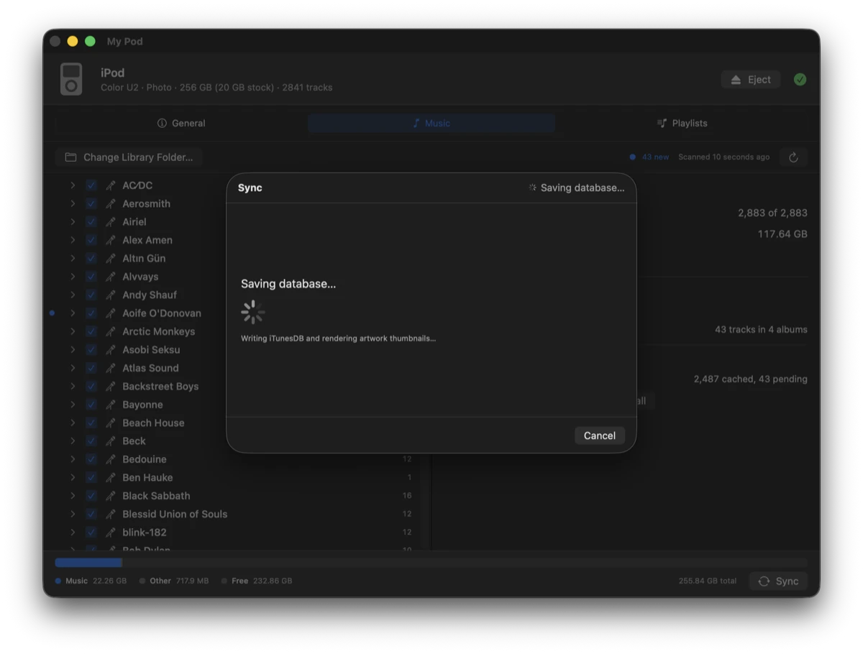Image resolution: width=863 pixels, height=654 pixels.
Task: Click the artist icon beside Andy Shauf
Action: point(111,295)
